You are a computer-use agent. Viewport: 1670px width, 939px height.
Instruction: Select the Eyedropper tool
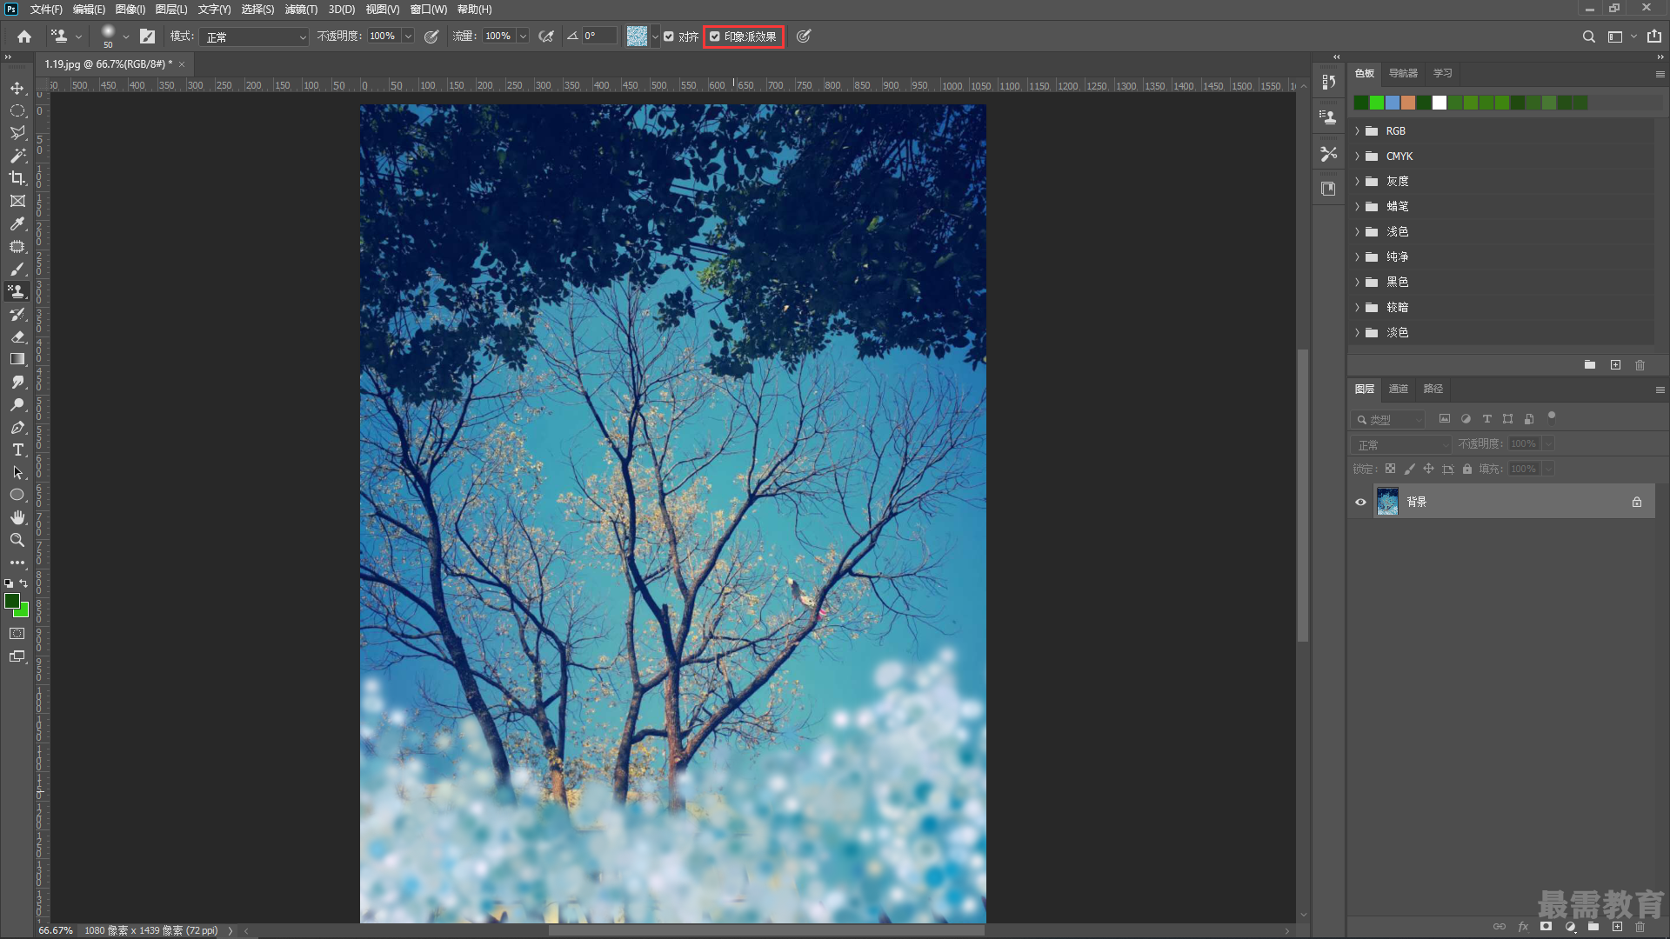[x=17, y=223]
